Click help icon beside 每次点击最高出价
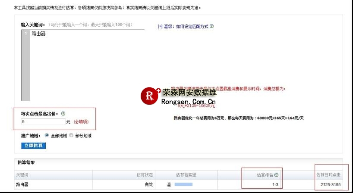This screenshot has width=353, height=193. click(x=63, y=113)
